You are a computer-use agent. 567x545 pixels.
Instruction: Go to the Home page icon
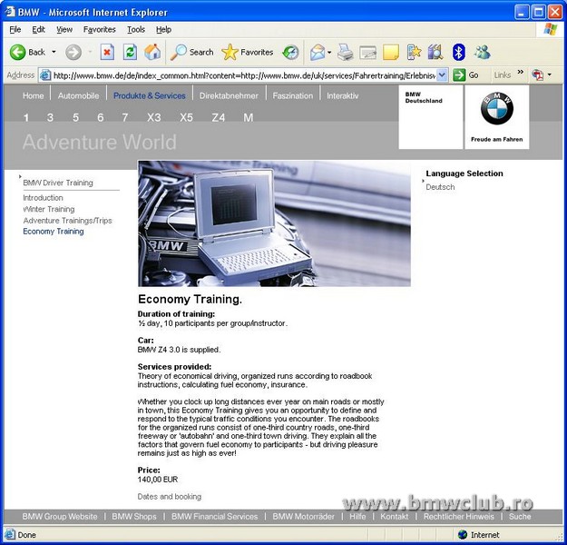tap(152, 52)
